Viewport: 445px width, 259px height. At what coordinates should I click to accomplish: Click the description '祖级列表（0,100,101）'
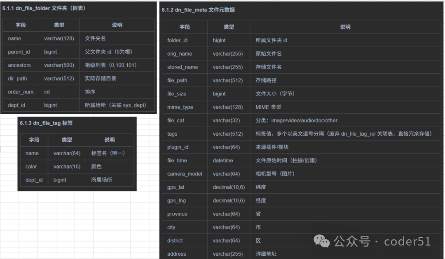[x=111, y=65]
